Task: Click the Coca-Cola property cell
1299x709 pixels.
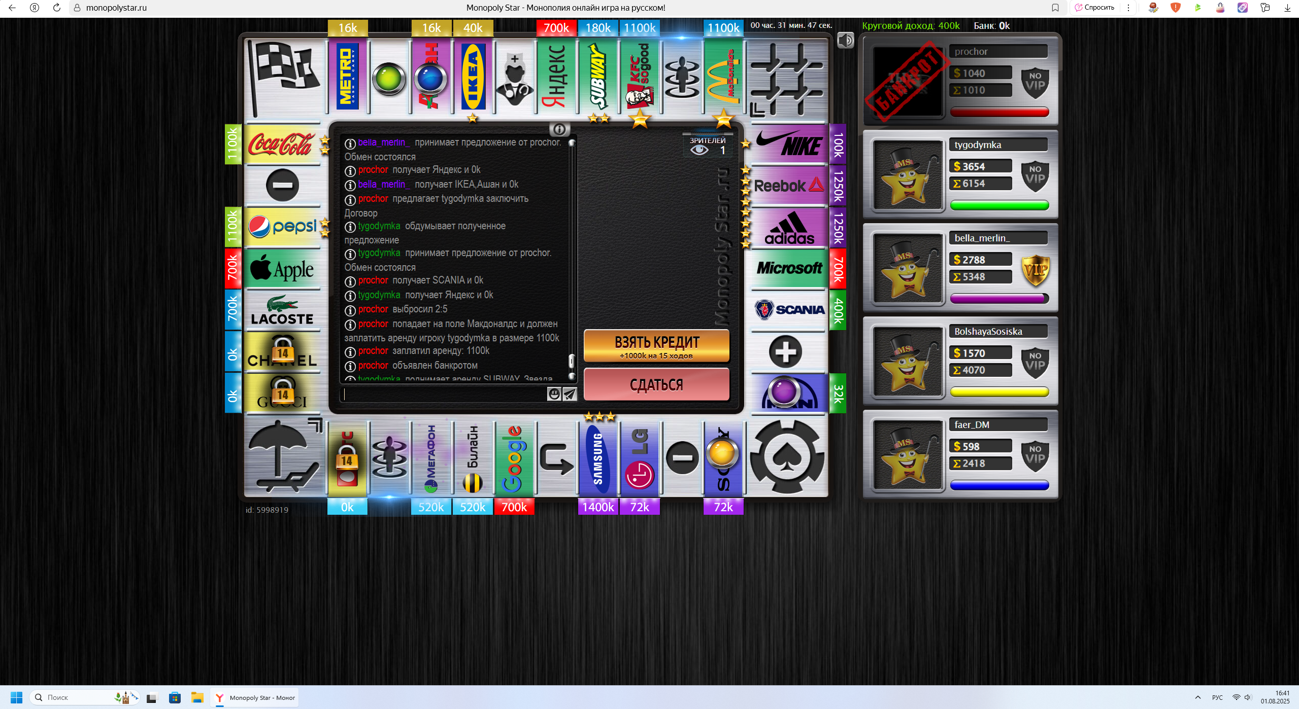Action: [282, 144]
